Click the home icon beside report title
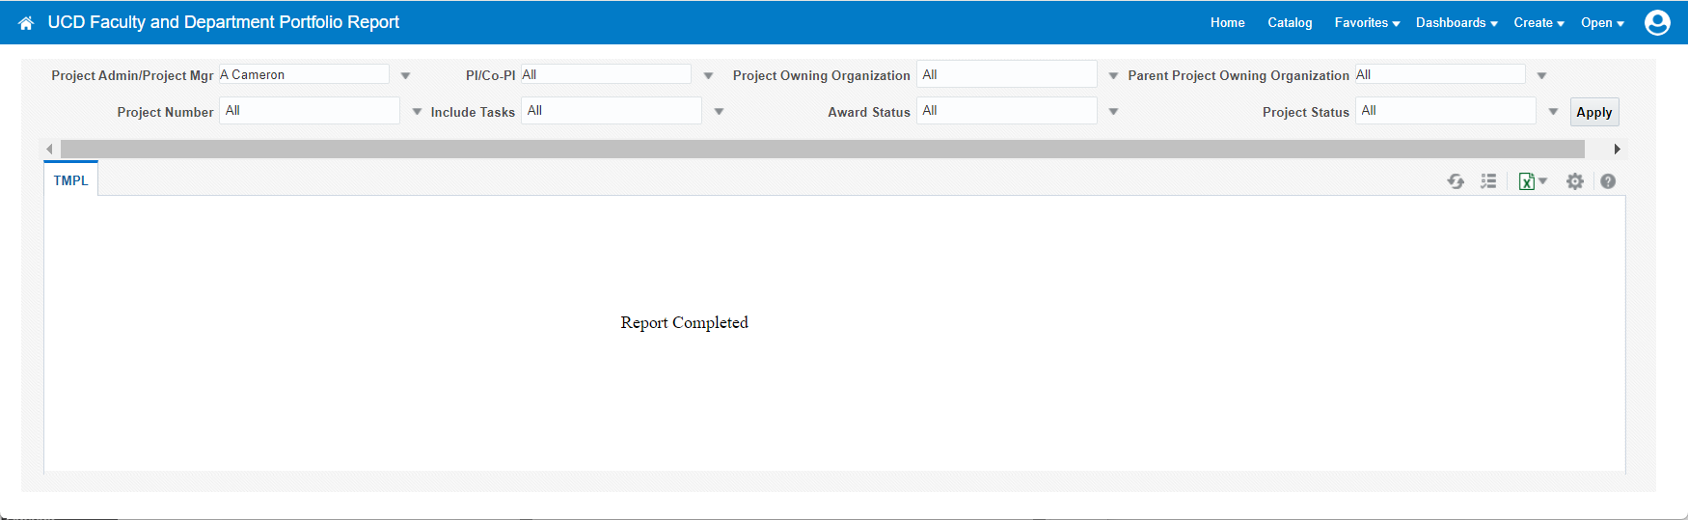 26,23
